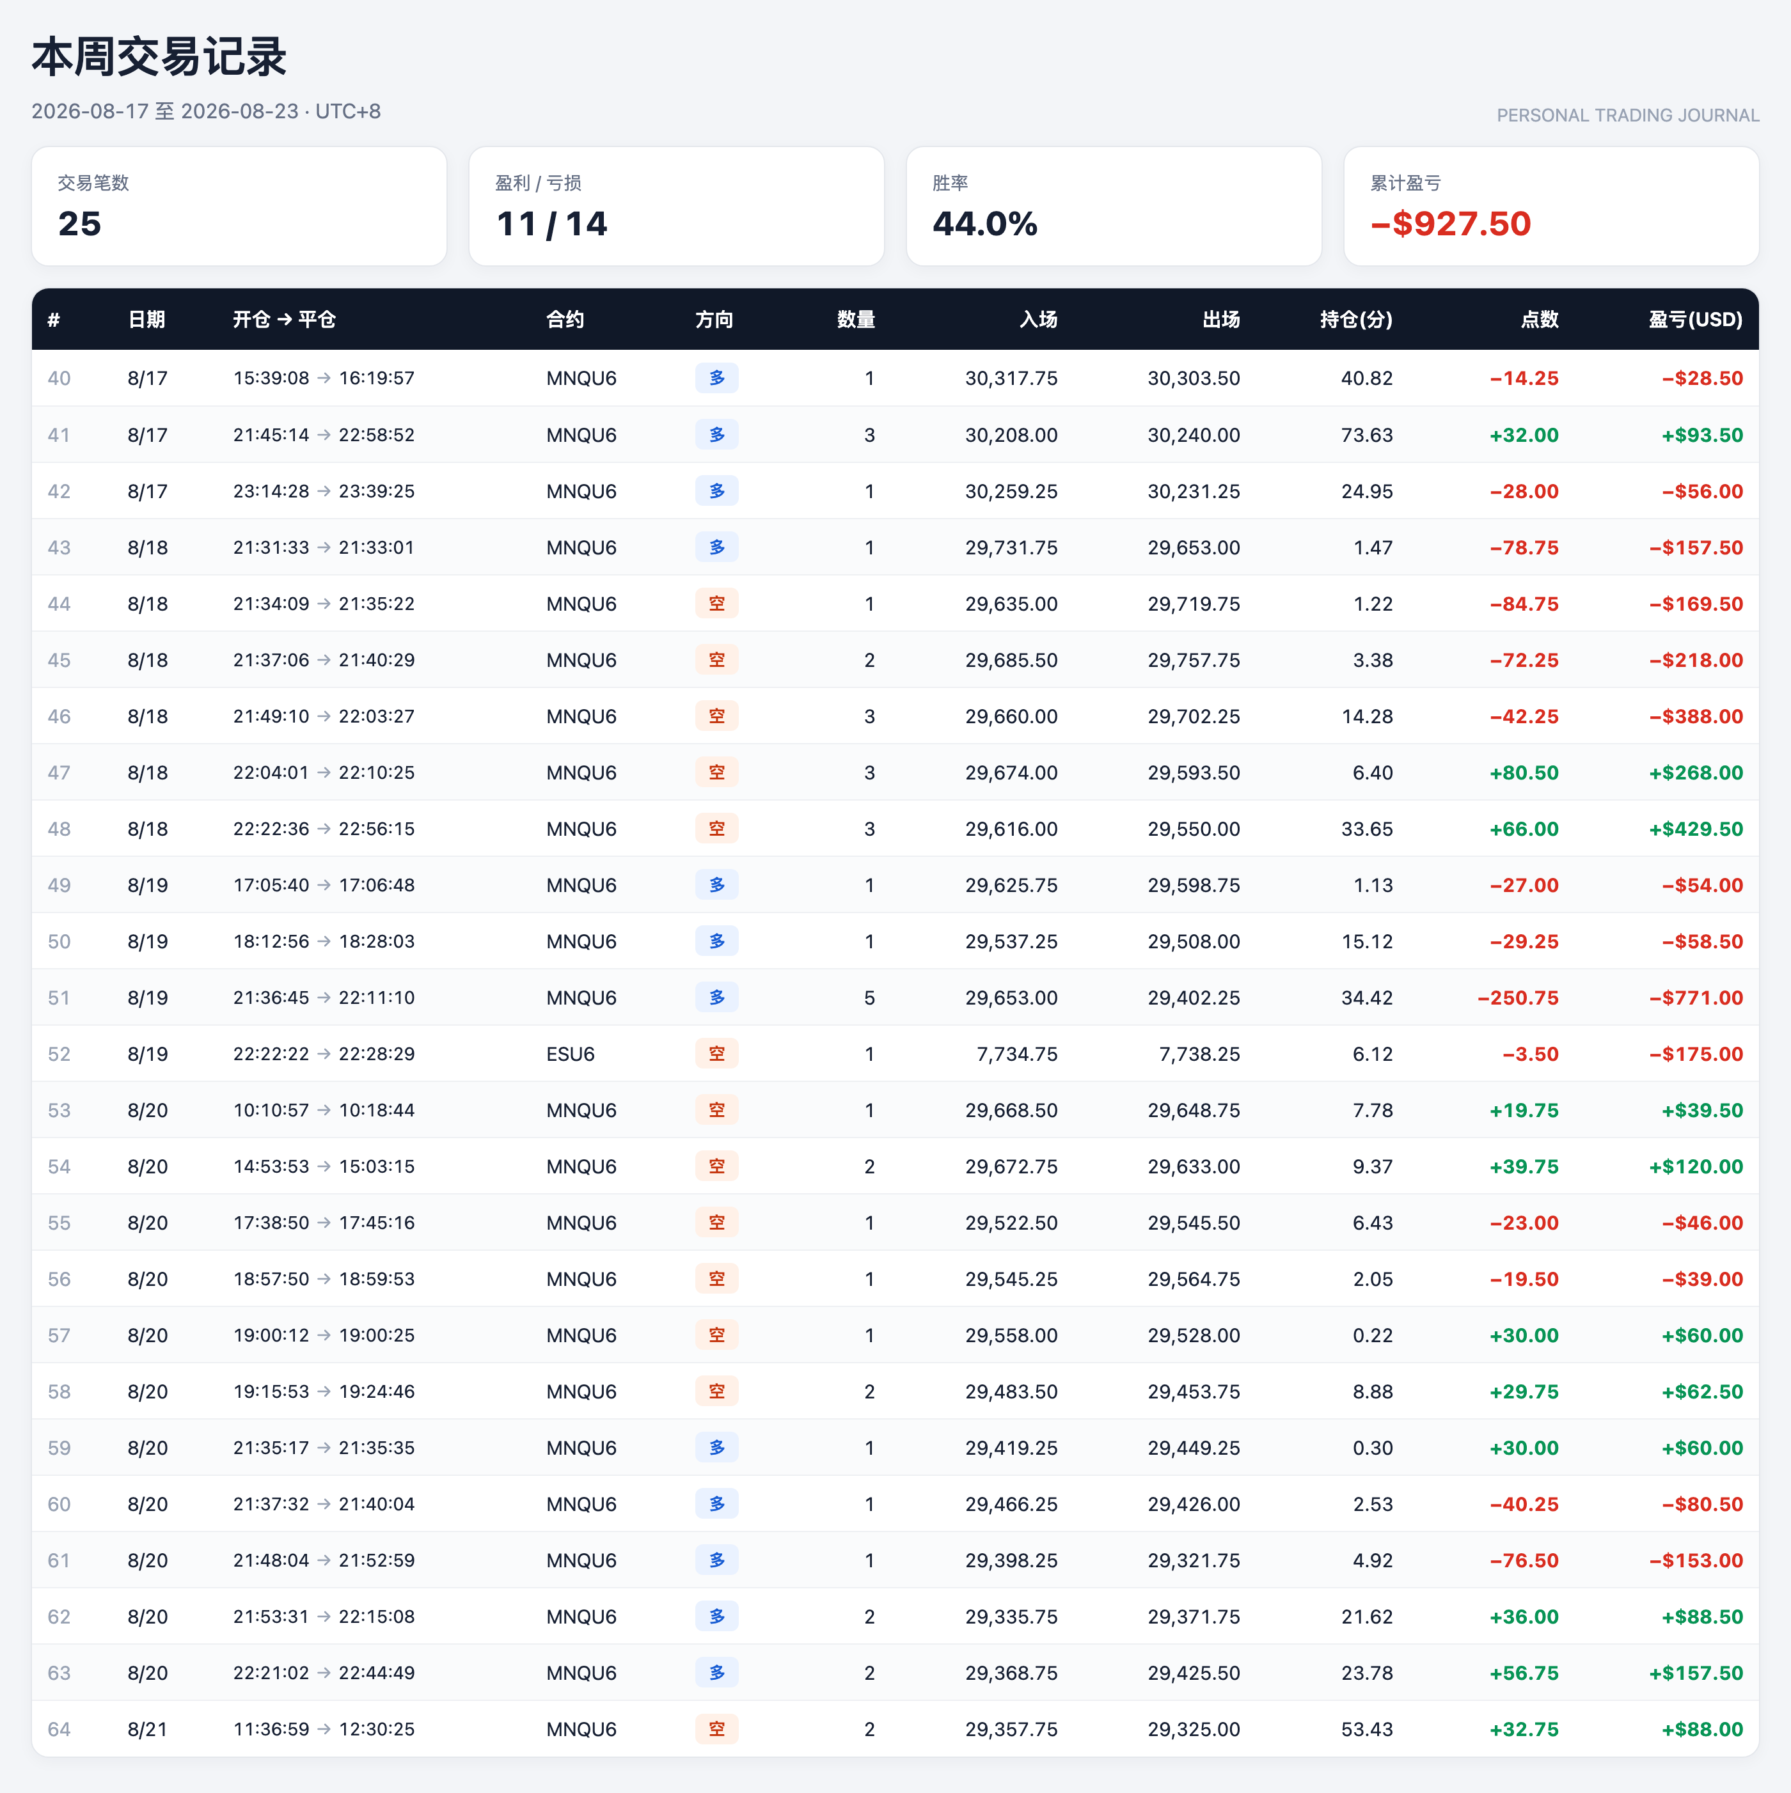Image resolution: width=1791 pixels, height=1793 pixels.
Task: Click the holding time 73.63
Action: pos(1367,435)
